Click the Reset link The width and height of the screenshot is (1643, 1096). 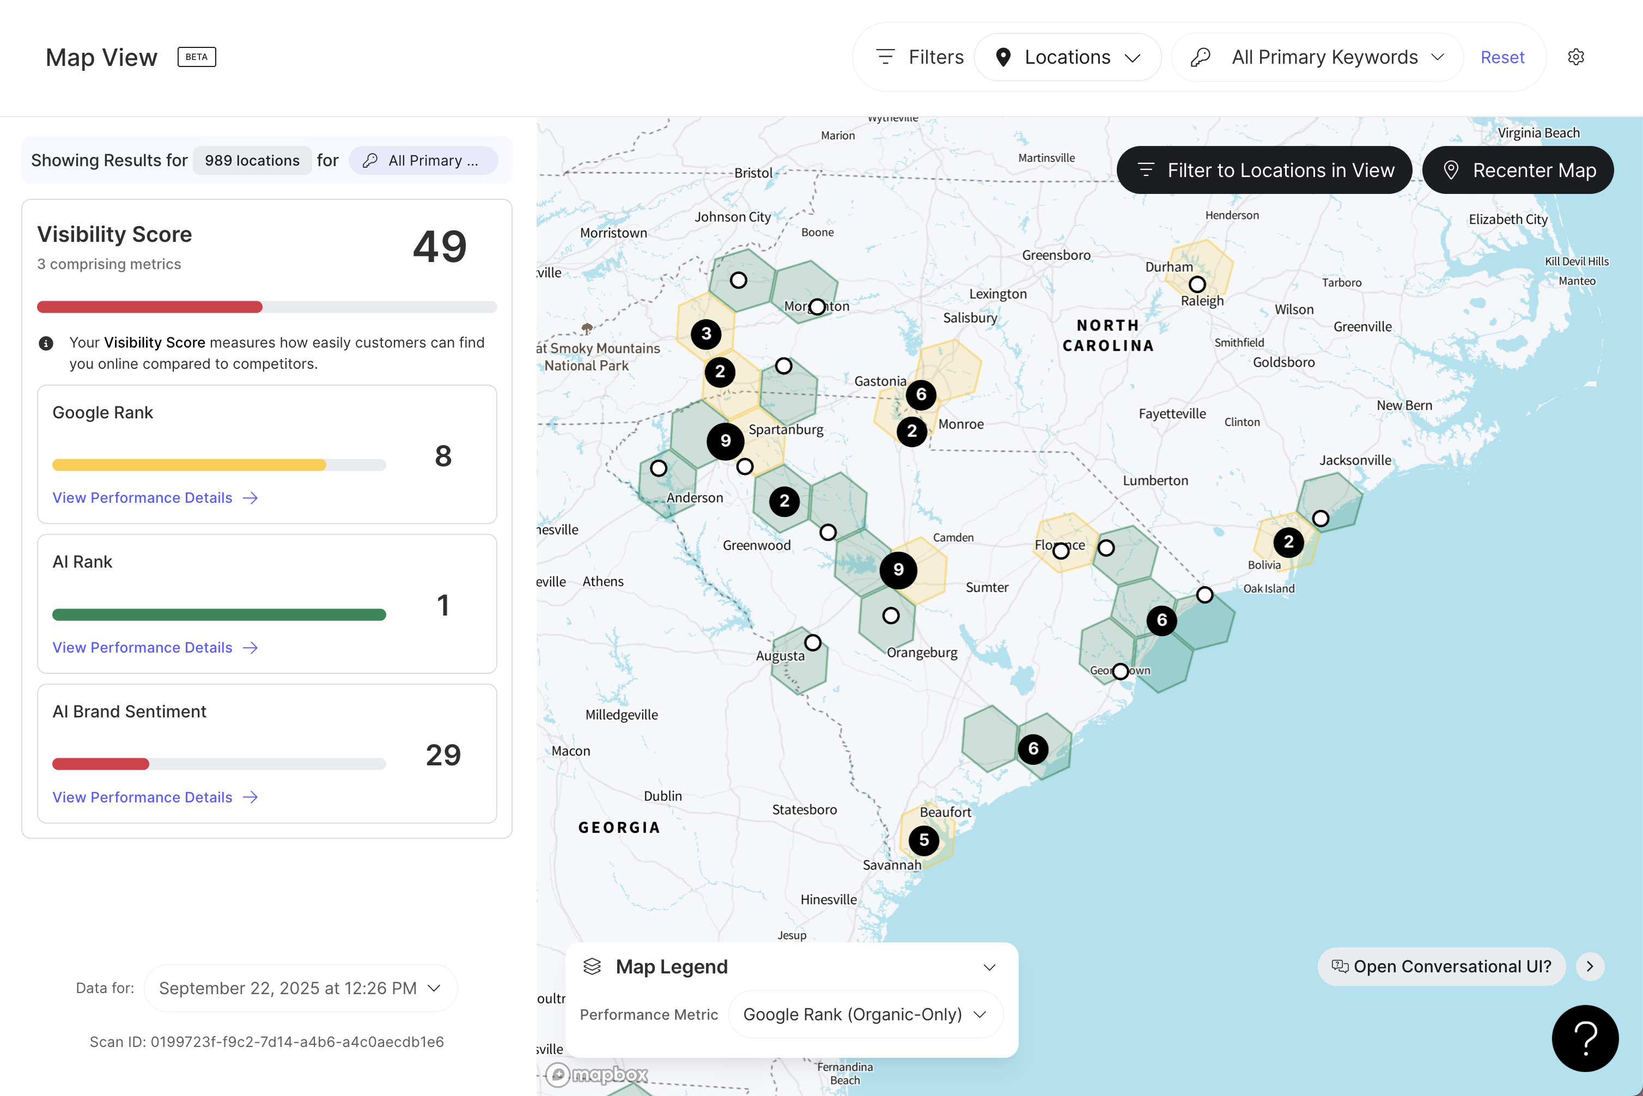click(x=1502, y=57)
